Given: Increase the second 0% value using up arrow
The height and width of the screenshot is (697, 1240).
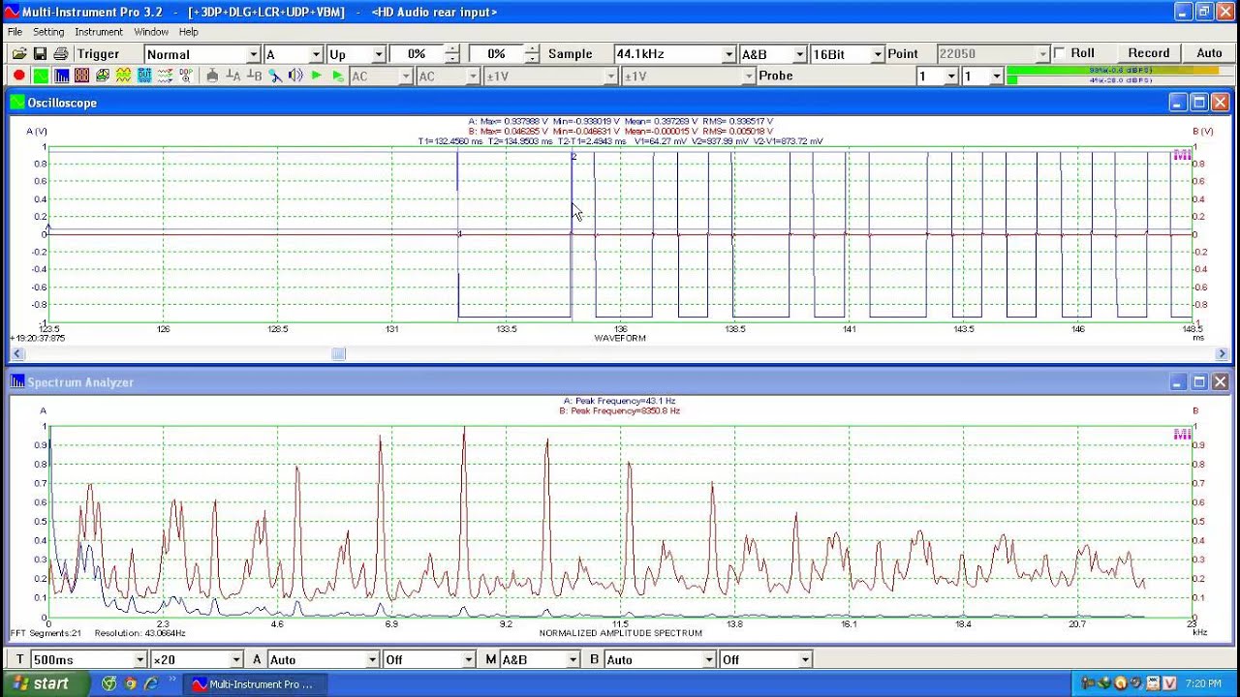Looking at the screenshot, I should (x=531, y=49).
